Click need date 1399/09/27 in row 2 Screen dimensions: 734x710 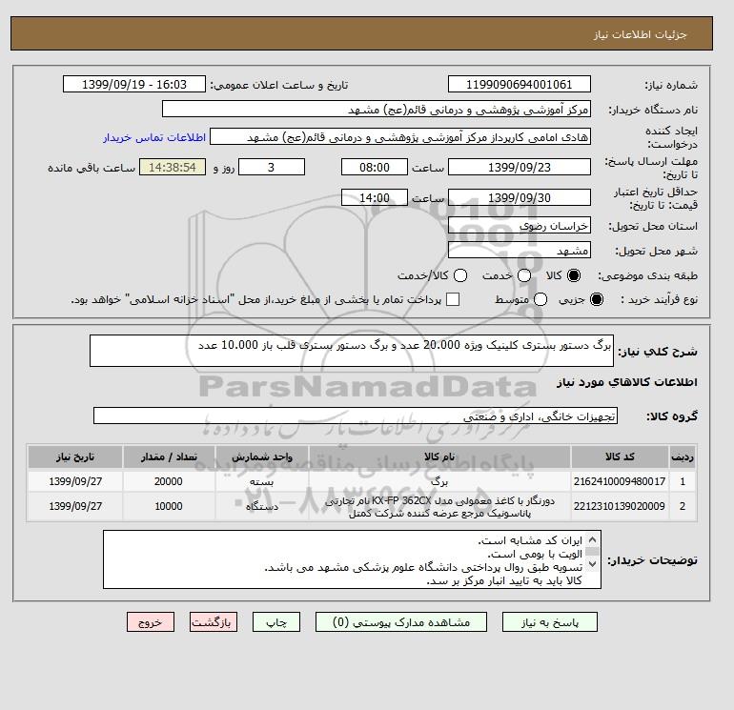(x=75, y=506)
